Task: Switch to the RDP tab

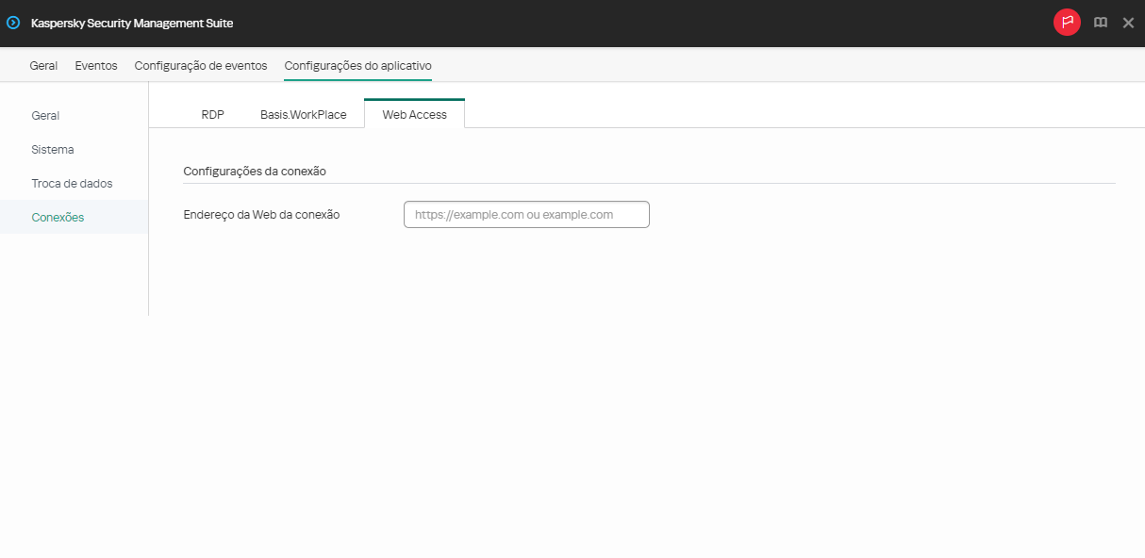Action: click(212, 113)
